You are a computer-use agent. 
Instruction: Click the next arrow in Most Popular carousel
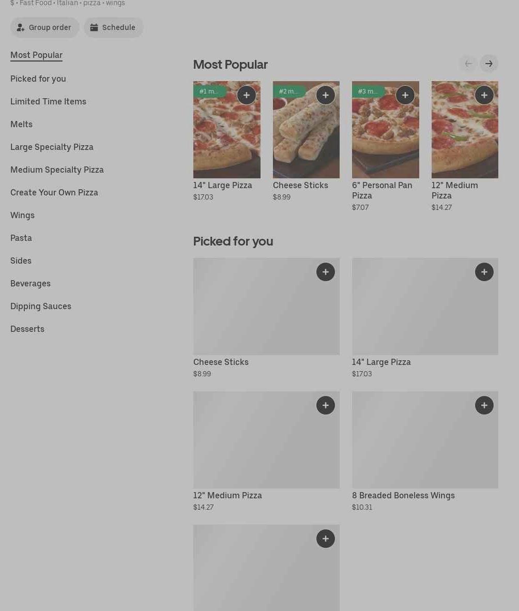[489, 64]
